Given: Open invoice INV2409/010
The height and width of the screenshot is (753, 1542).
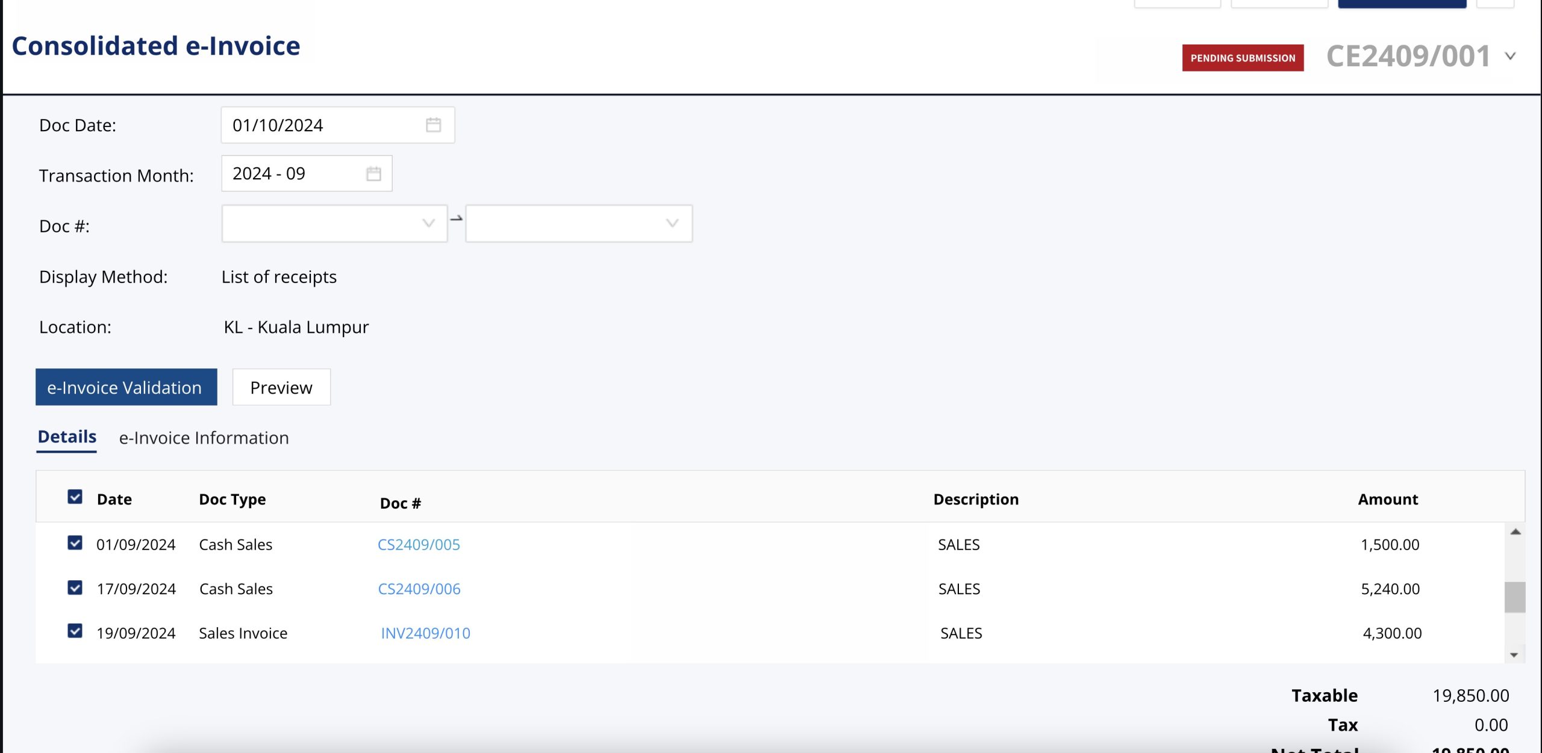Looking at the screenshot, I should point(425,633).
